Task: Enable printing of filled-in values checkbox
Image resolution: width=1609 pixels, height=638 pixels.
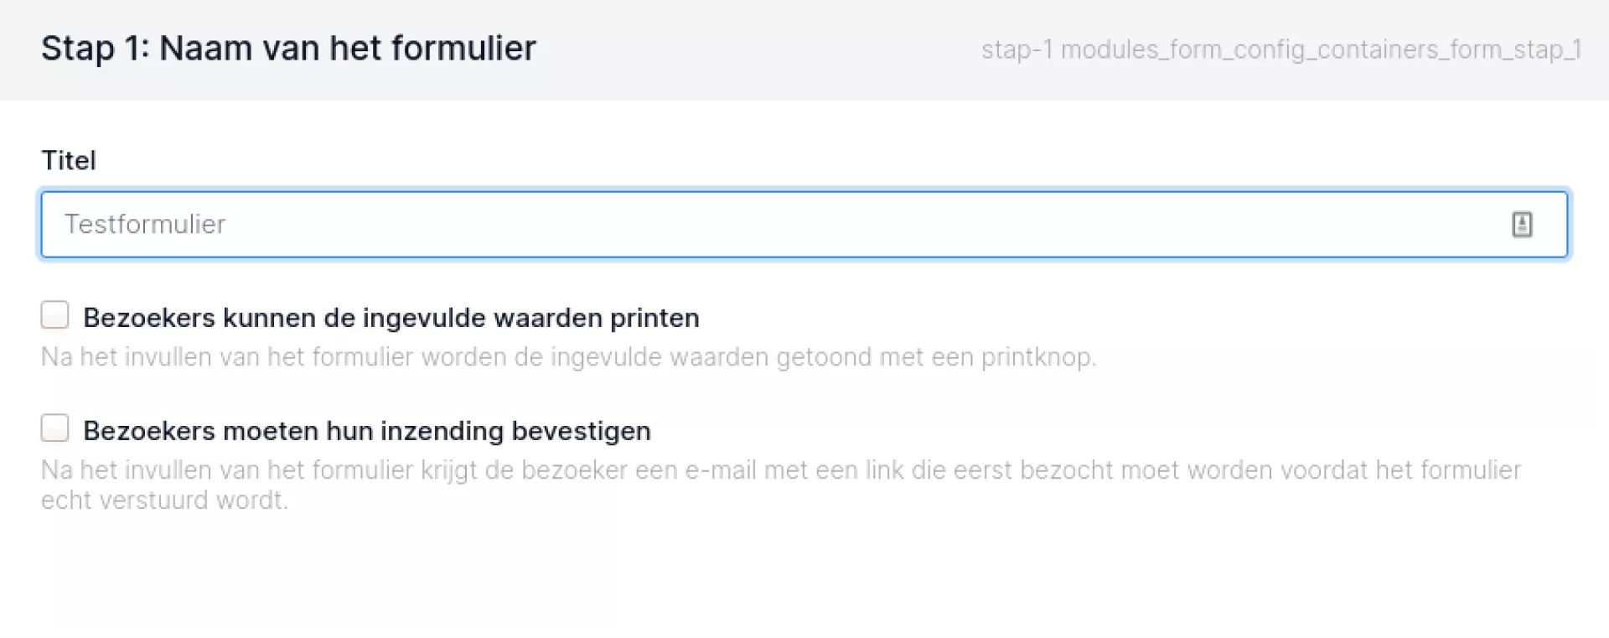Action: pos(55,315)
